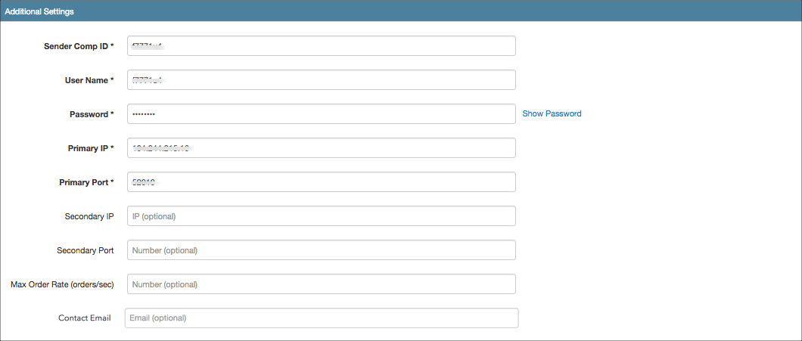This screenshot has height=341, width=802.
Task: Click the Password field label
Action: [x=92, y=114]
